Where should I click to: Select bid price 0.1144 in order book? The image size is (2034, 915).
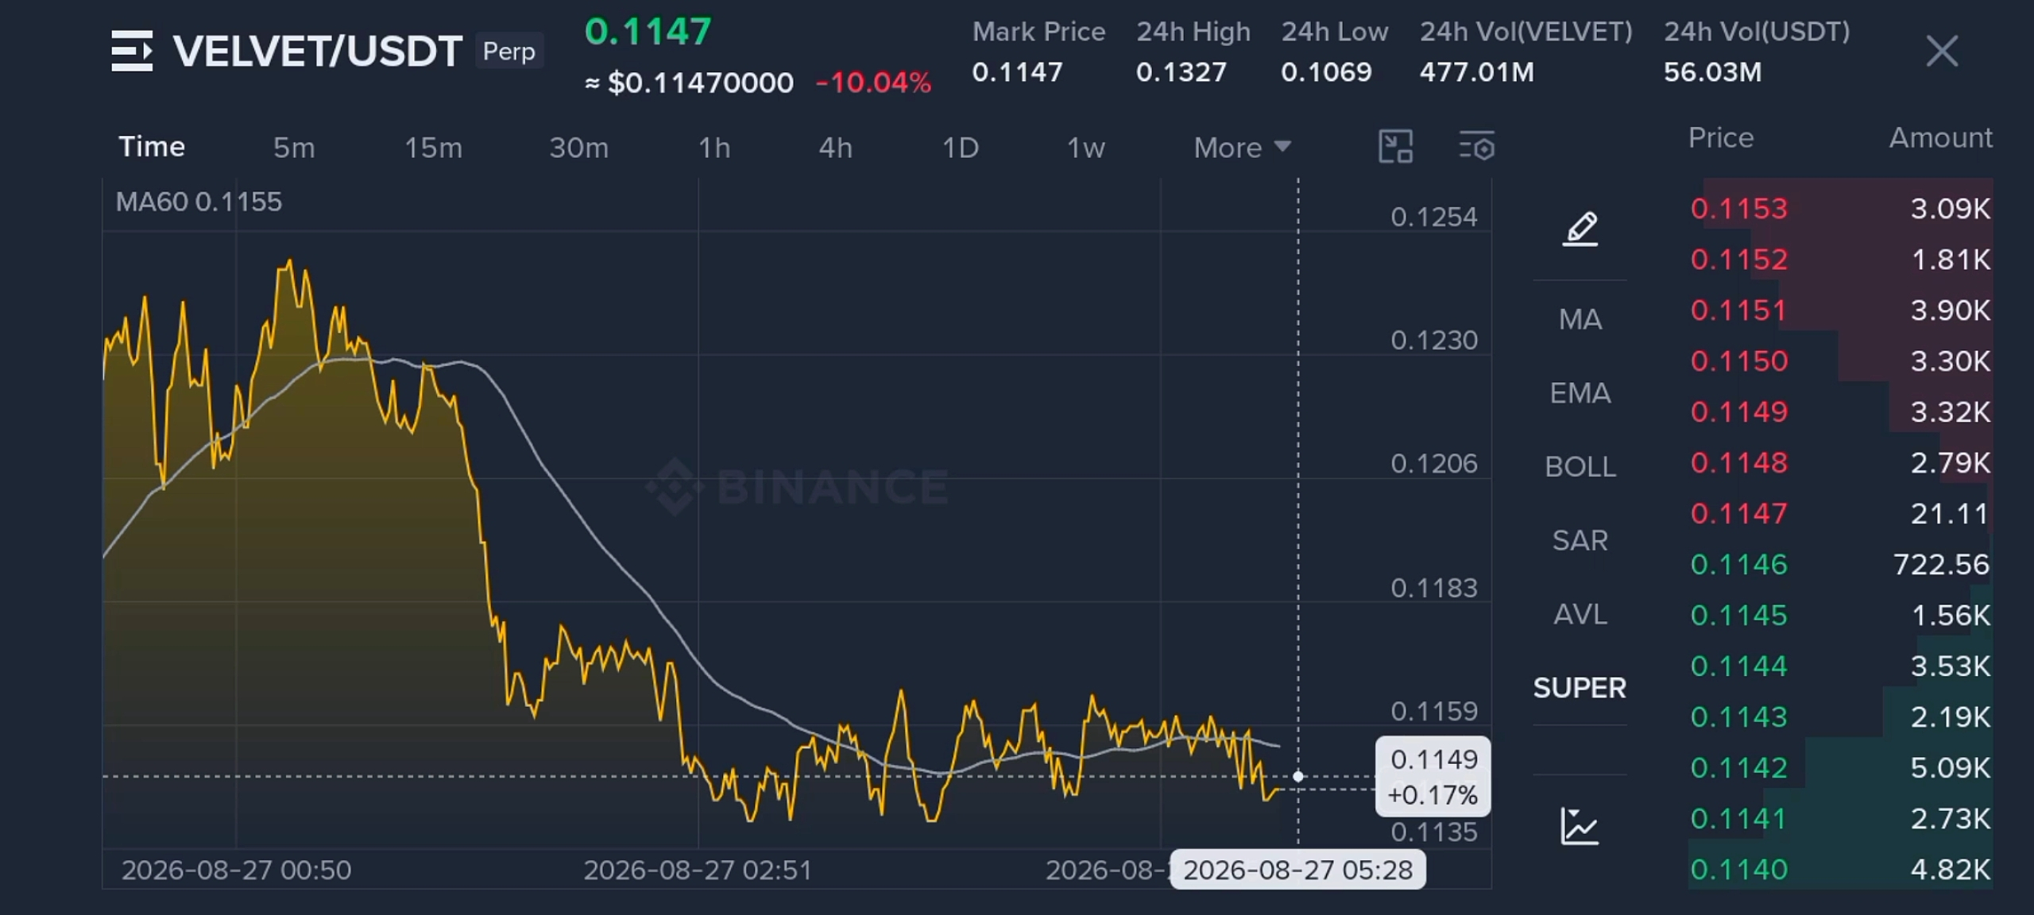pyautogui.click(x=1739, y=666)
